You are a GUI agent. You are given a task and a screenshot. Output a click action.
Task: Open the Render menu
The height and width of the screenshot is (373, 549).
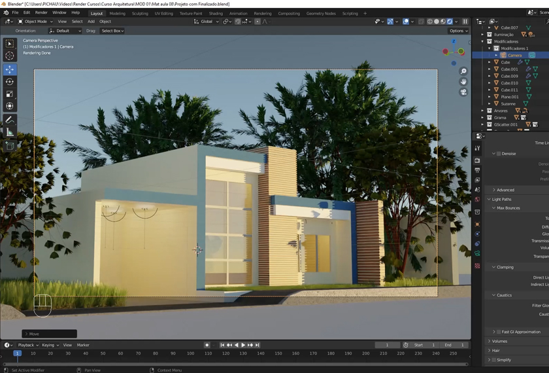click(41, 12)
